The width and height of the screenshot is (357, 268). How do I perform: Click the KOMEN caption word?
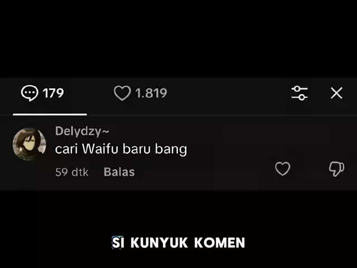click(220, 243)
